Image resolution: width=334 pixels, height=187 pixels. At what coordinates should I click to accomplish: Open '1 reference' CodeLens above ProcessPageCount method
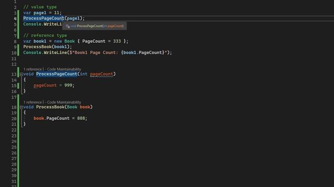(32, 69)
